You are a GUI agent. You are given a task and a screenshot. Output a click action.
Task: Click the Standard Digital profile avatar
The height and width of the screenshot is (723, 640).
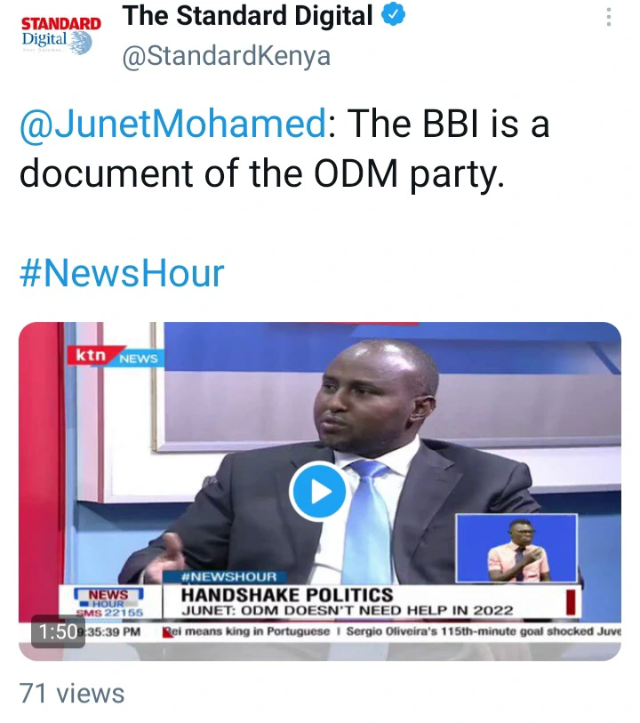click(60, 36)
